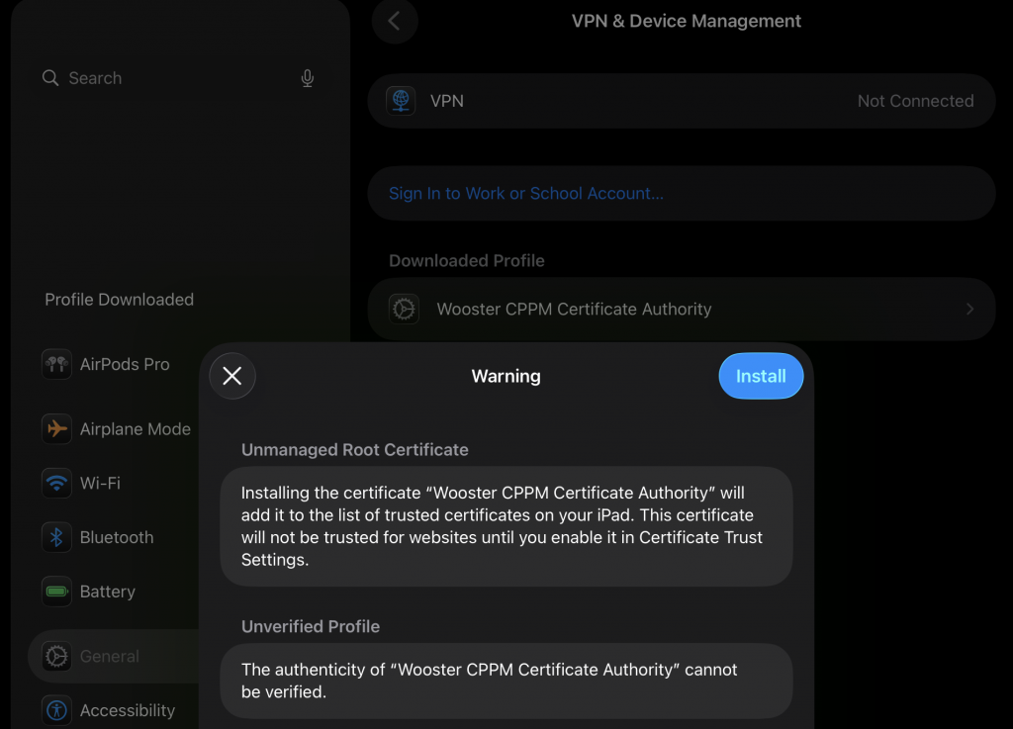Click the Airplane Mode icon
1013x729 pixels.
pyautogui.click(x=56, y=428)
